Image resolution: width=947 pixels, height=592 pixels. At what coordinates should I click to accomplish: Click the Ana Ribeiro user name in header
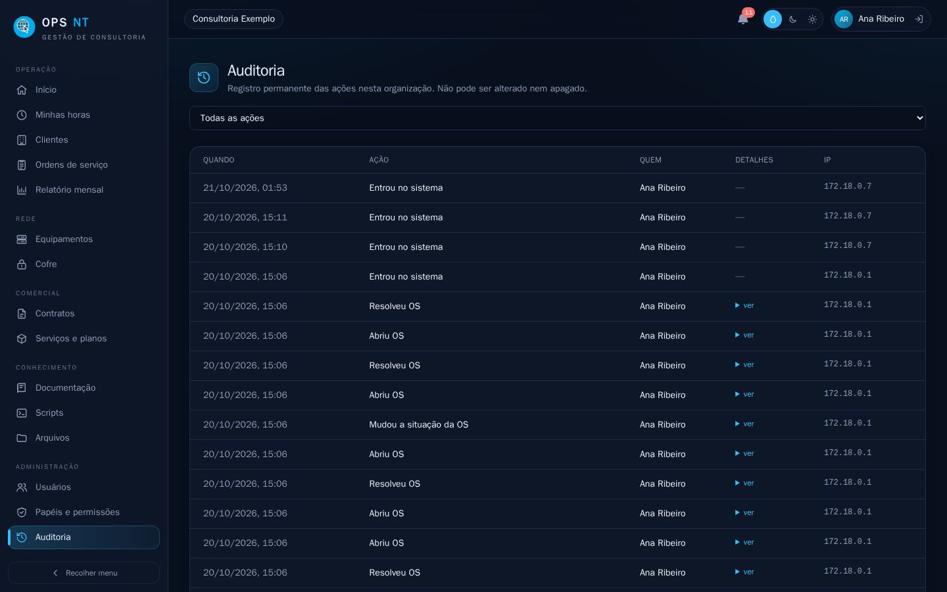[881, 19]
